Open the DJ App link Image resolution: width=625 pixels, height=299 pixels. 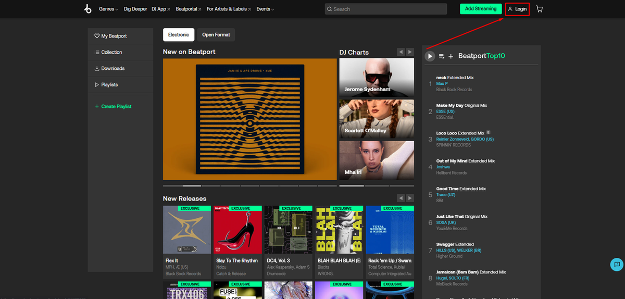coord(161,9)
